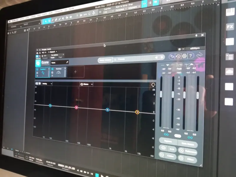Open the Ozone history clock icon
The image size is (236, 177).
click(x=178, y=56)
